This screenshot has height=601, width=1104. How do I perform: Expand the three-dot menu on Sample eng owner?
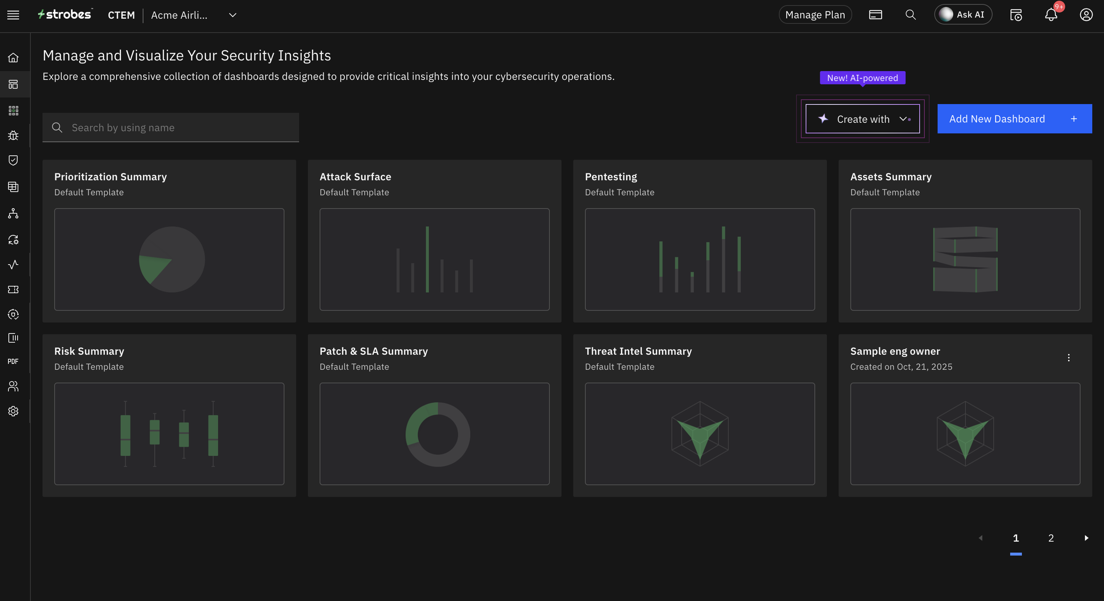point(1069,358)
